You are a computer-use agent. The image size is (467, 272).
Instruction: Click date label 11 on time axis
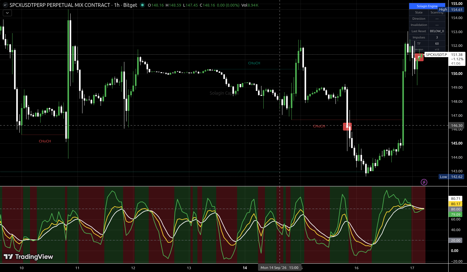77,268
